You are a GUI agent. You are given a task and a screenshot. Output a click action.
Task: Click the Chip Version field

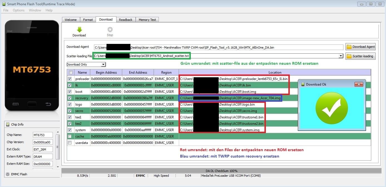[43, 142]
